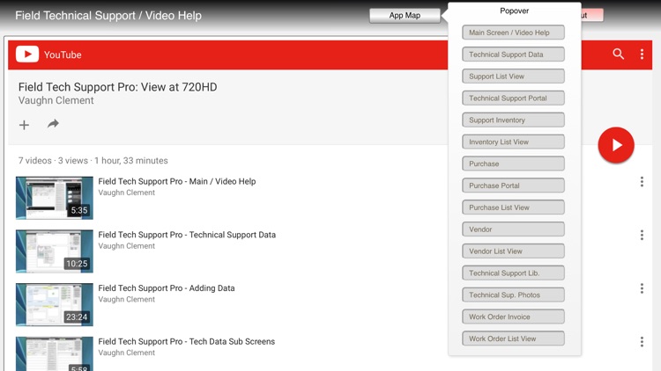Open the 23:24 Adding Data thumbnail
Screen dimensions: 661x371
55,305
